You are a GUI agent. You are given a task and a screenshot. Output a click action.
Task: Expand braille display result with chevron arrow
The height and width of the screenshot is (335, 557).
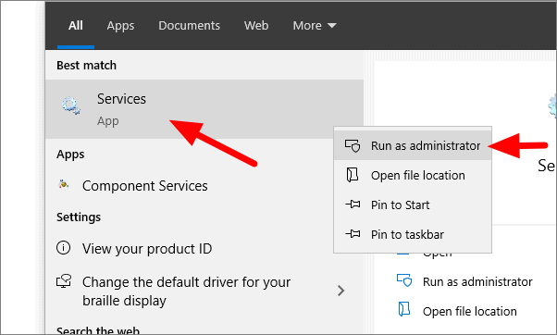click(341, 291)
